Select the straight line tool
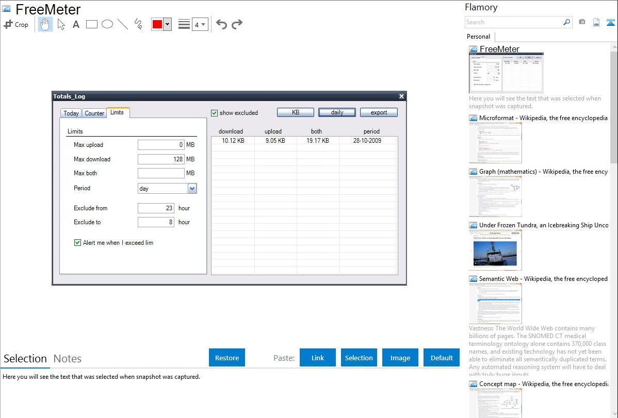This screenshot has height=418, width=618. [x=123, y=24]
